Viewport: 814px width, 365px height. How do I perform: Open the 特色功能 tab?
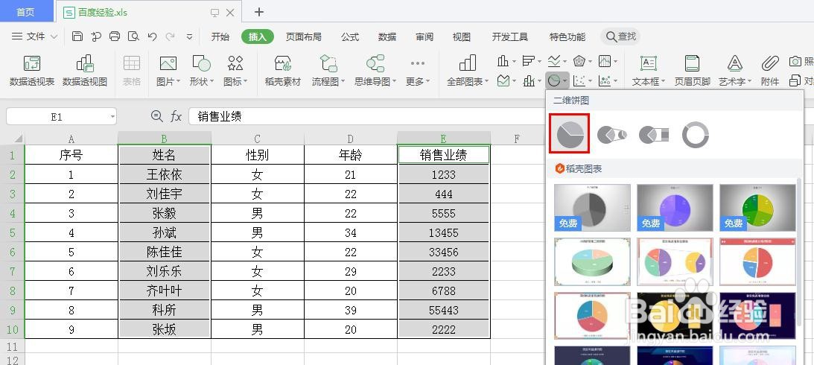[x=567, y=36]
